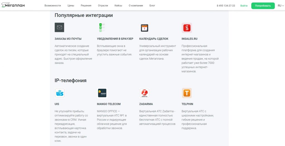Image resolution: width=285 pixels, height=146 pixels.
Task: Click the description starting Всплывающие окна в браузере
Action: 114,50
